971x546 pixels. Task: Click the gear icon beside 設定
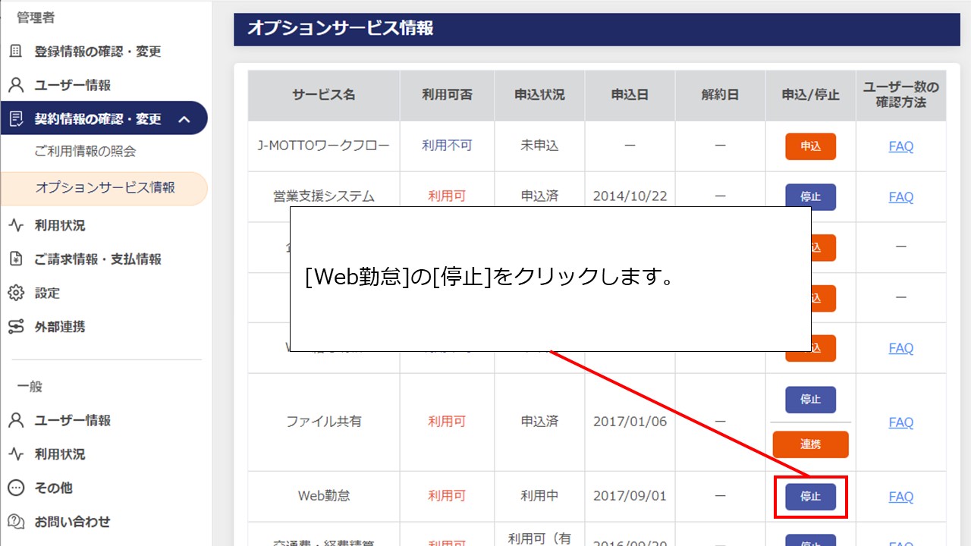click(16, 293)
